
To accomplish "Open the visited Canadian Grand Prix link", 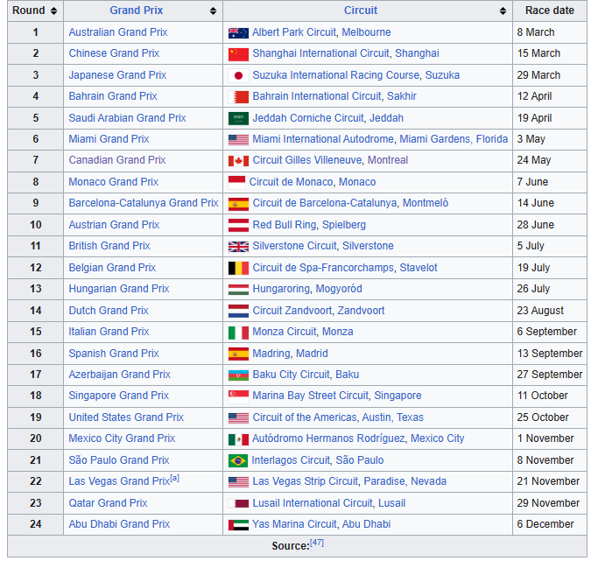I will point(116,160).
